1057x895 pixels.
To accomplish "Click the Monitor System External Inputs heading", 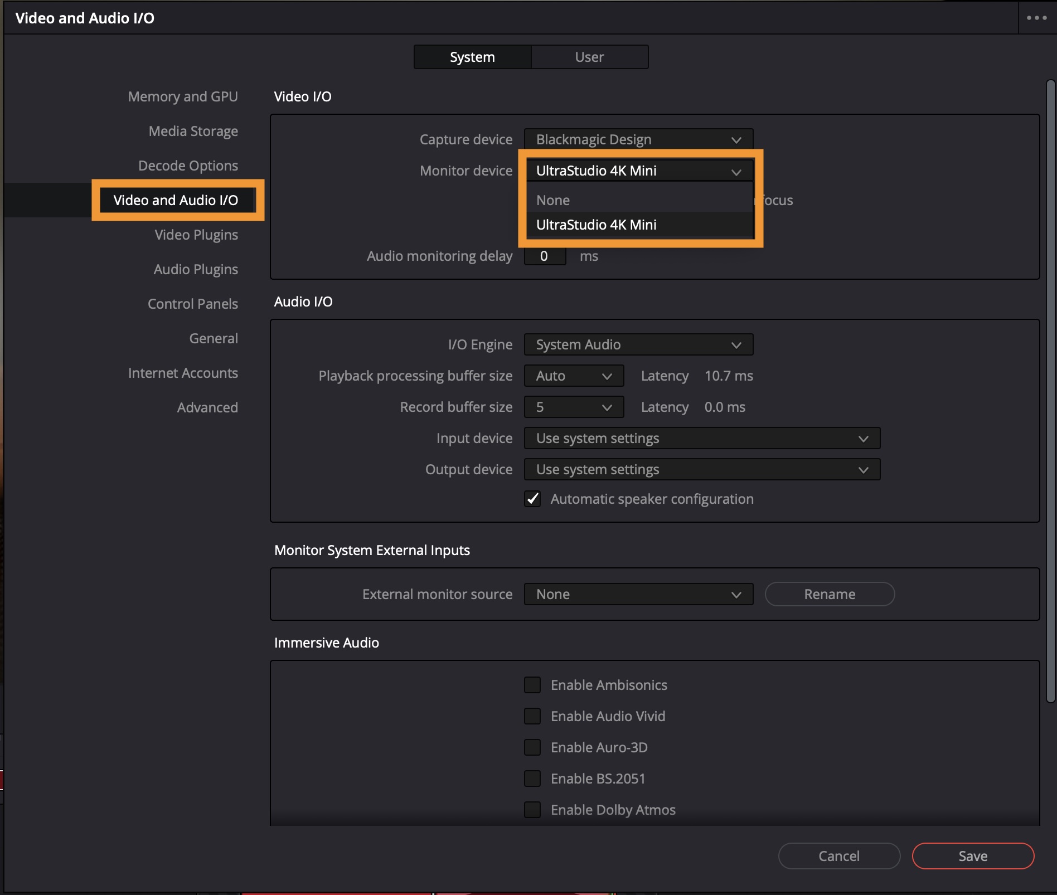I will click(x=372, y=550).
